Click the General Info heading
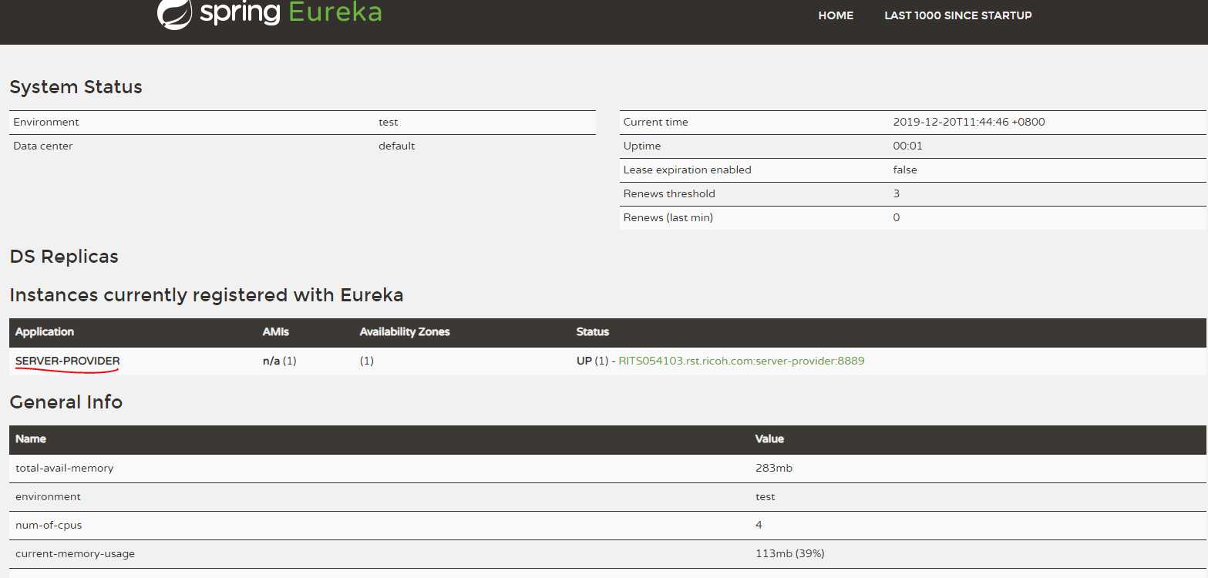1208x578 pixels. [66, 402]
